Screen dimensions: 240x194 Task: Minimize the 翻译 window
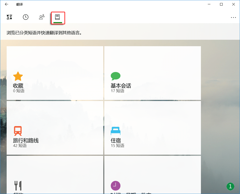tap(209, 4)
